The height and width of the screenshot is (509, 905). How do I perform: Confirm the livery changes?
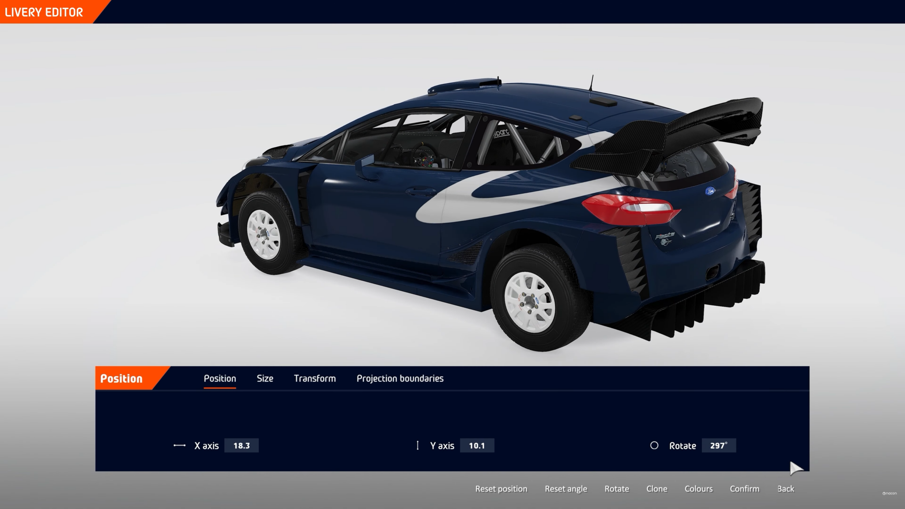click(x=744, y=489)
